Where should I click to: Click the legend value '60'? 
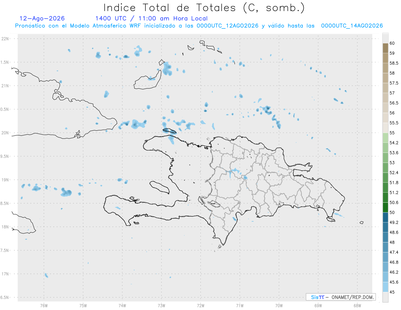(x=392, y=43)
